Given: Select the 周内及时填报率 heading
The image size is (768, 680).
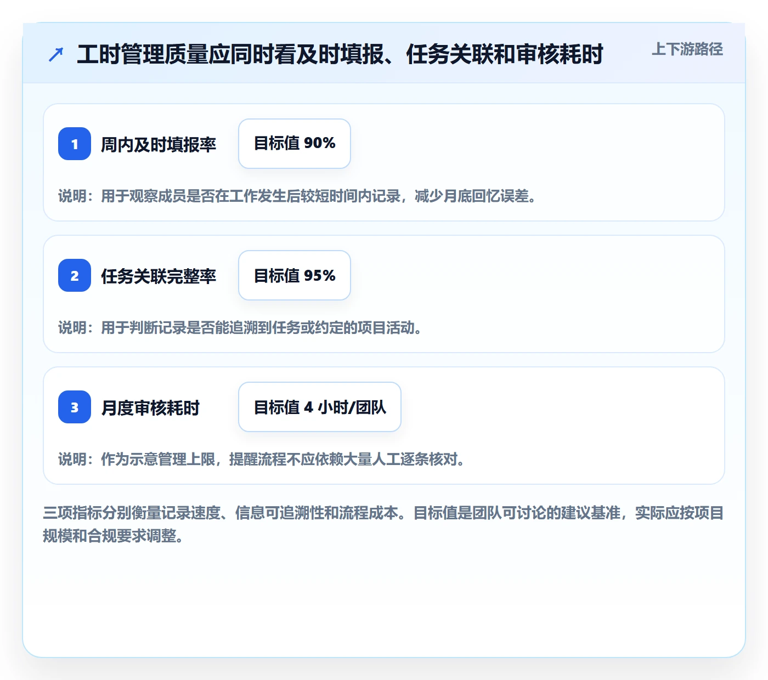Looking at the screenshot, I should pyautogui.click(x=159, y=144).
